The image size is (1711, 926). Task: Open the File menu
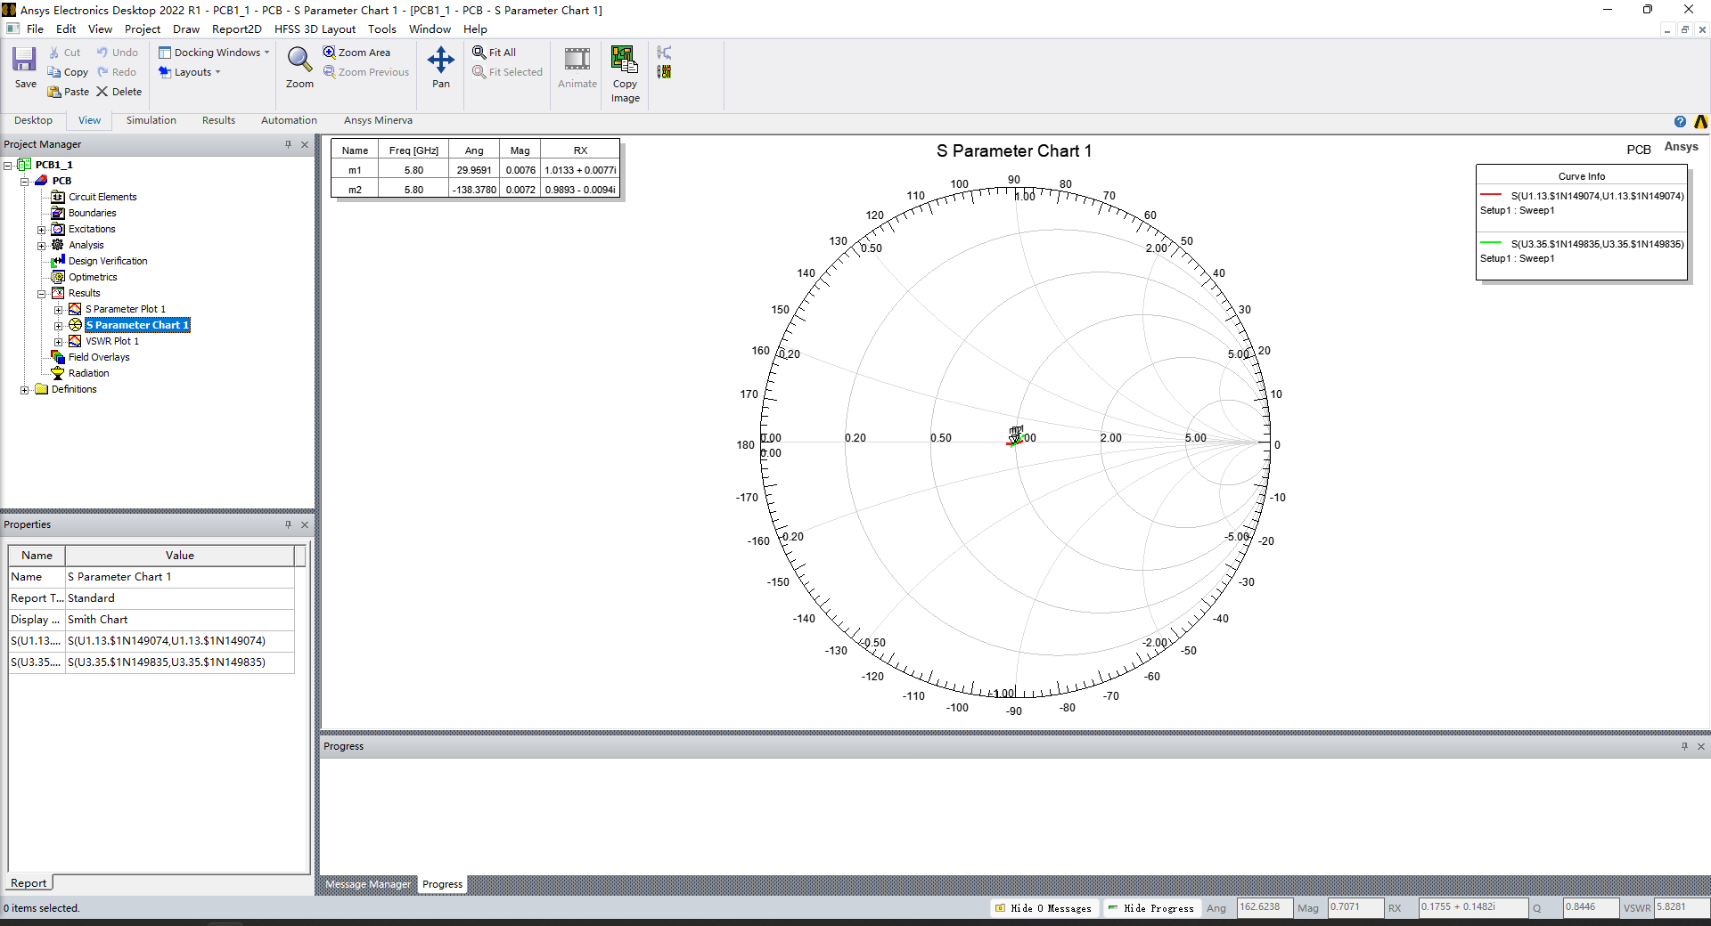[x=35, y=28]
